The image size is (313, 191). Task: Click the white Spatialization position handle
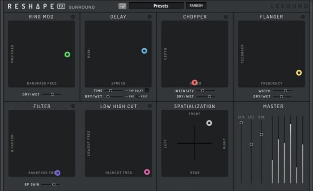point(209,123)
